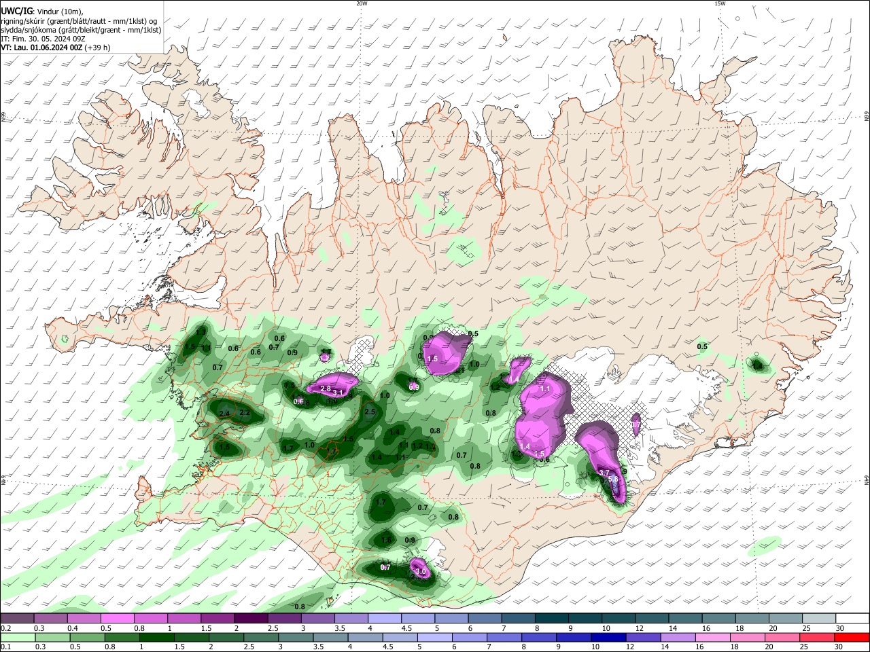Click the '3.0' value near the south coast

(x=420, y=572)
